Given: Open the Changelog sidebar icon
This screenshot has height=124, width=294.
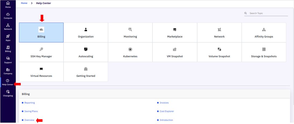Looking at the screenshot, I should coord(8,92).
